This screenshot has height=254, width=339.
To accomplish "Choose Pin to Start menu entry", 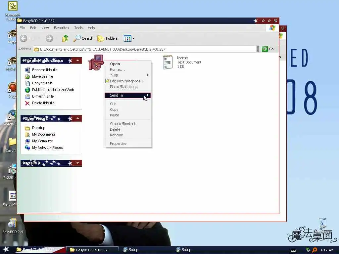I will point(127,87).
